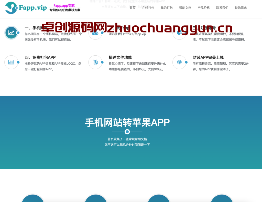Click the text 请记住我们https://fapp.vip
262x202 pixels.
coord(127,34)
